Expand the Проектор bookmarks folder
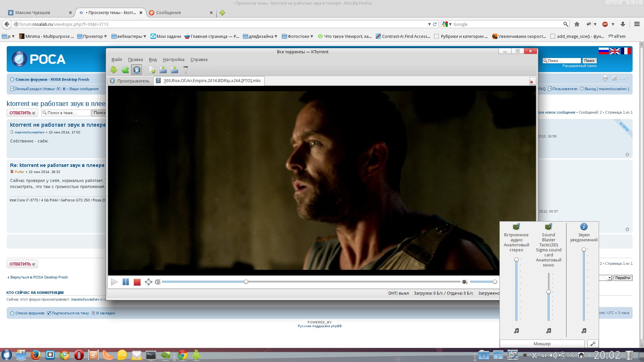Image resolution: width=644 pixels, height=362 pixels. pyautogui.click(x=92, y=36)
